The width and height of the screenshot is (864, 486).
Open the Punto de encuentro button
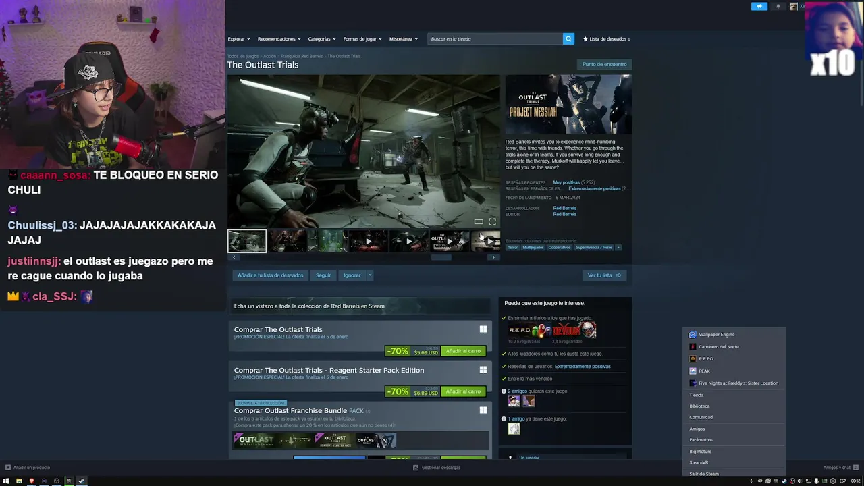coord(604,64)
